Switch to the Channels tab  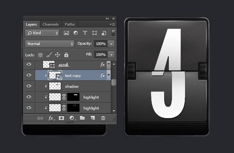pos(51,24)
